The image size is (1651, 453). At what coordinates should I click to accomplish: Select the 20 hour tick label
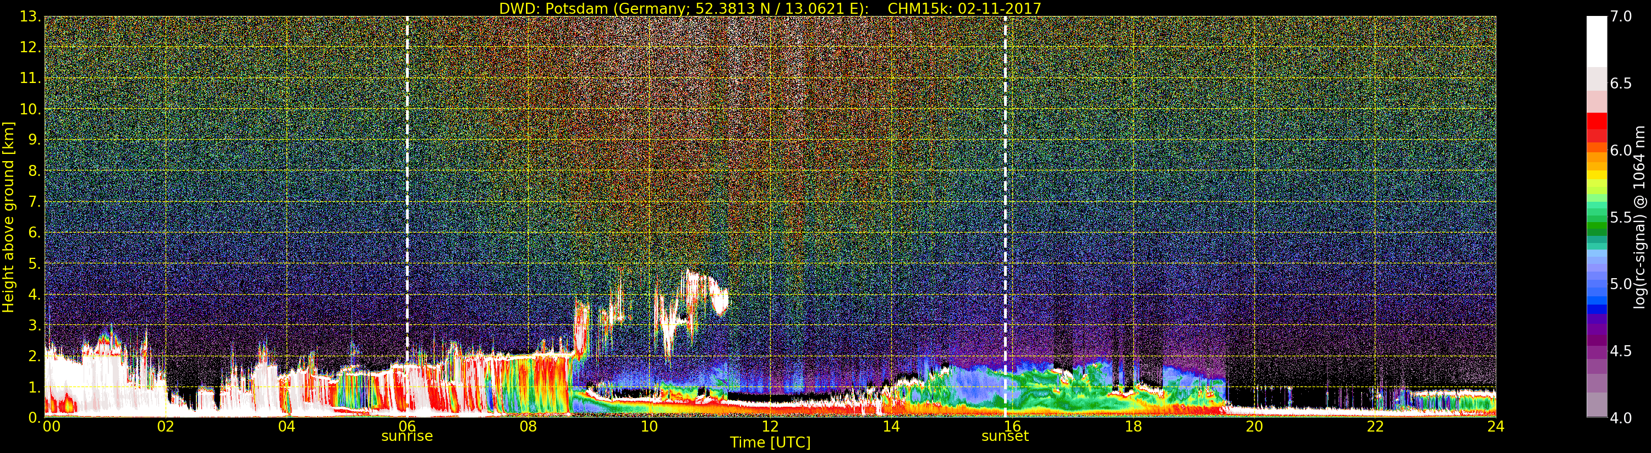click(x=1254, y=426)
